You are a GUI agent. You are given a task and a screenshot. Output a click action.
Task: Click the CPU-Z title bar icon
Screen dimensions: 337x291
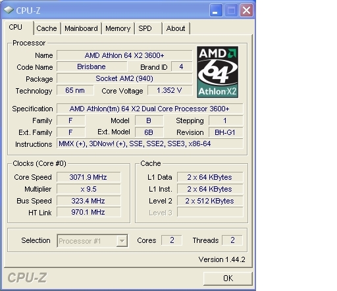click(9, 10)
